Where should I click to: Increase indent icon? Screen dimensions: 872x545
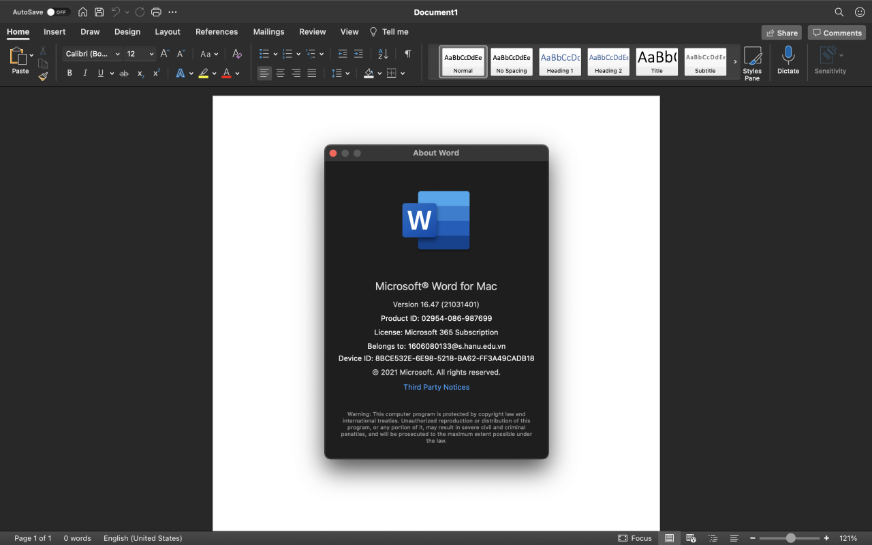[358, 54]
